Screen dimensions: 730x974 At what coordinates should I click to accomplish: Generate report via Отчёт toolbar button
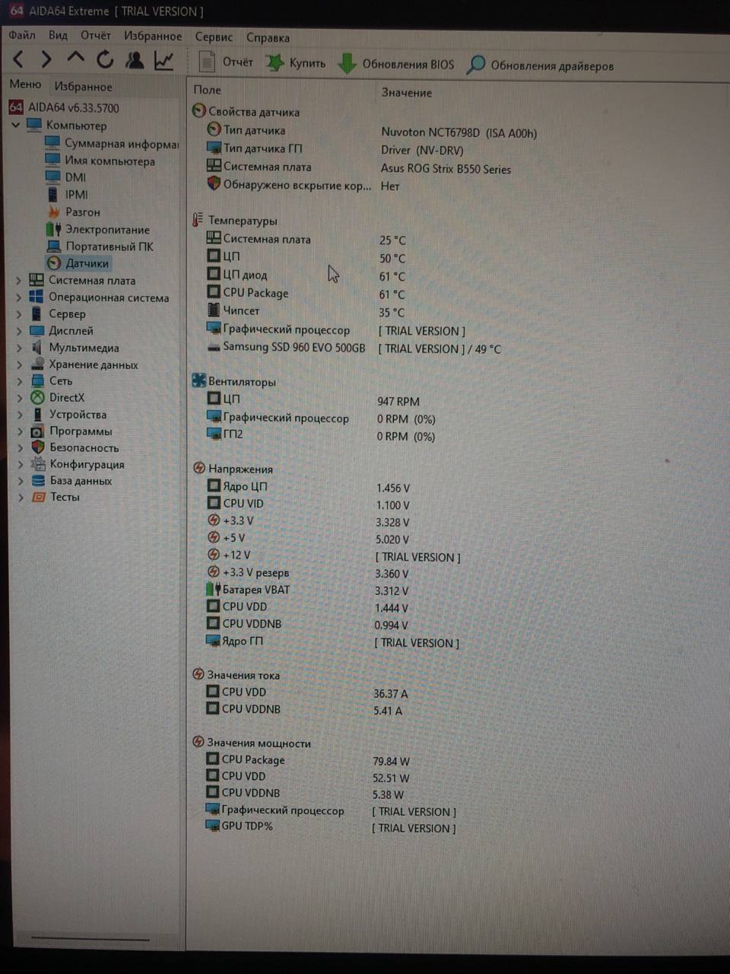[226, 62]
